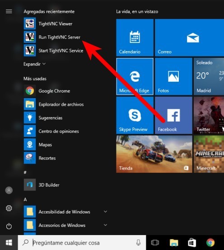Image resolution: width=224 pixels, height=250 pixels.
Task: Click Start TightVNC Service entry
Action: pos(65,51)
